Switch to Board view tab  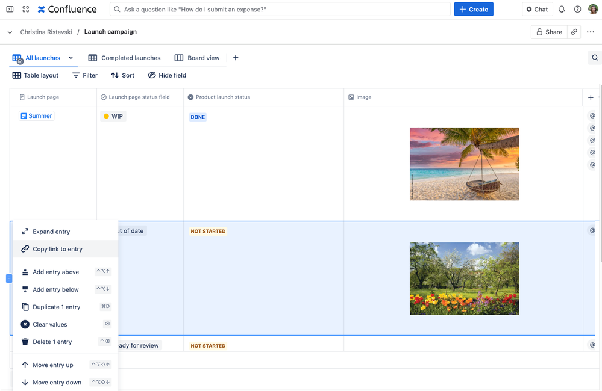pos(197,58)
